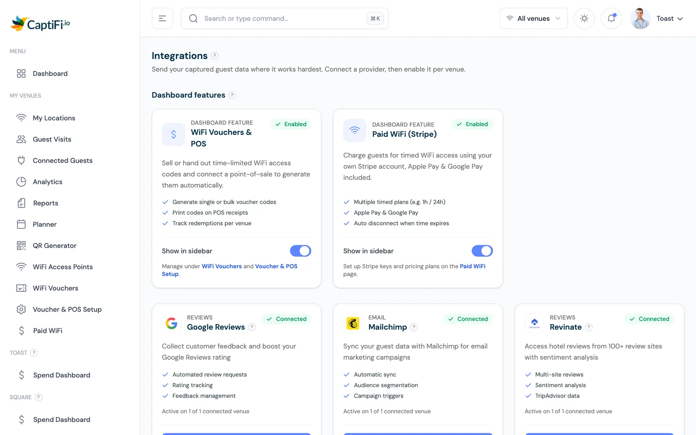This screenshot has width=696, height=435.
Task: Click Paid WiFi (Stripe) card wifi icon
Action: click(x=355, y=130)
